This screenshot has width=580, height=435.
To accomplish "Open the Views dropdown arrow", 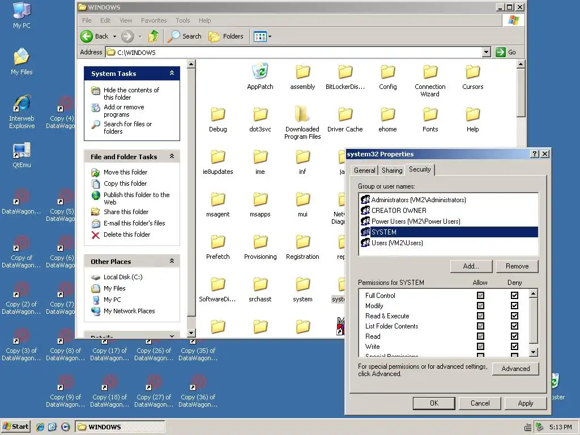I will coord(270,37).
